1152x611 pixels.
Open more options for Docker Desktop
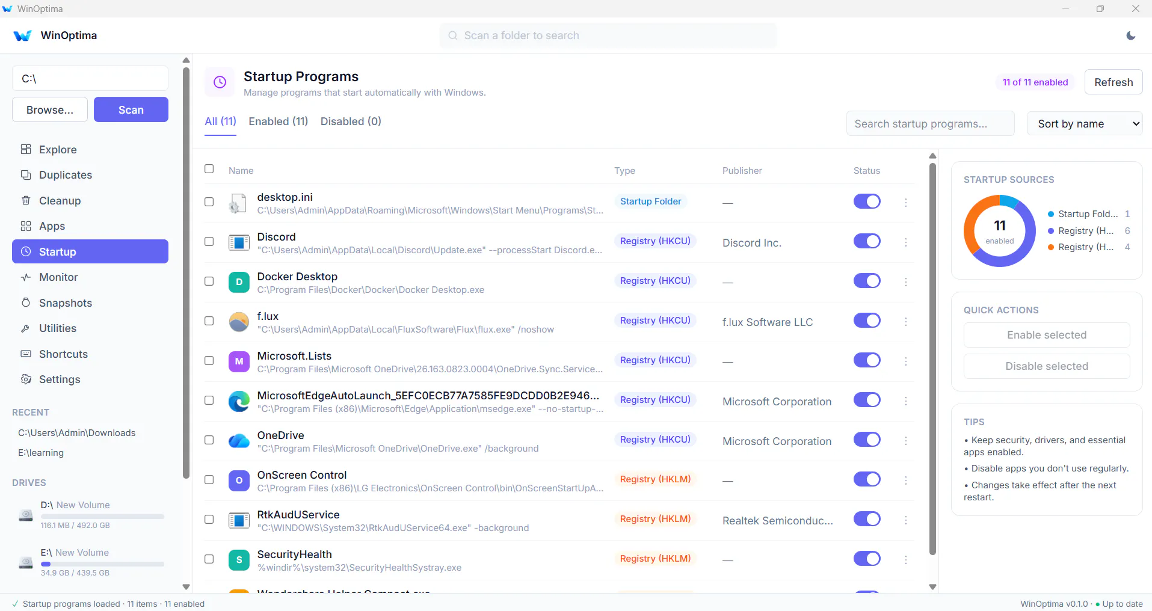click(905, 282)
